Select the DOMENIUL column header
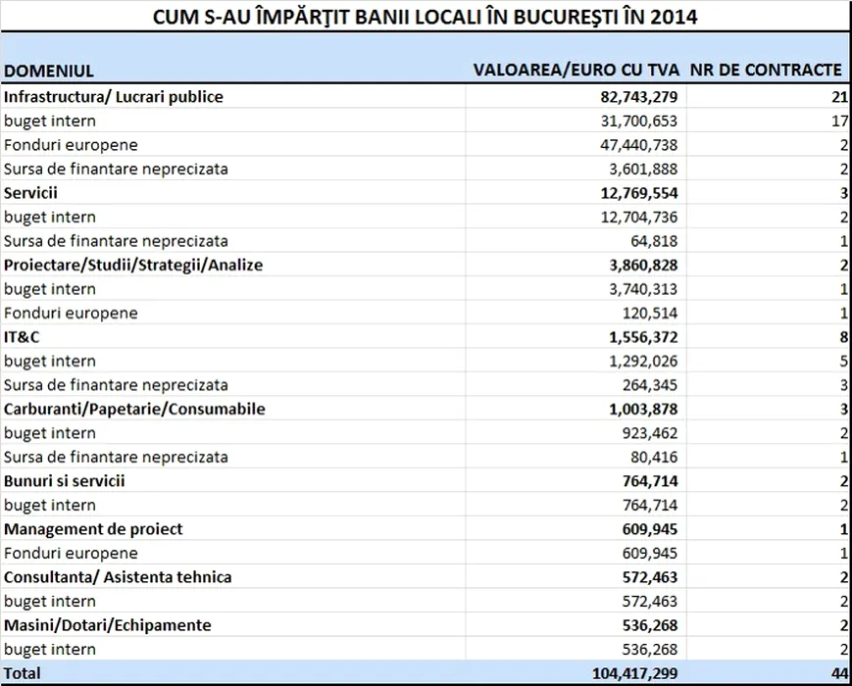The image size is (852, 686). tap(49, 71)
